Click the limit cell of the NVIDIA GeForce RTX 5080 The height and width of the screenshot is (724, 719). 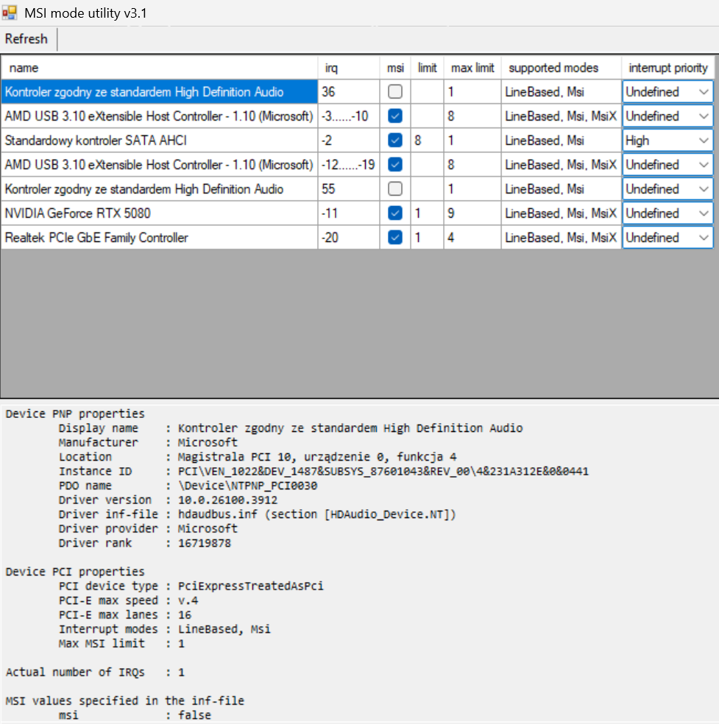[427, 213]
